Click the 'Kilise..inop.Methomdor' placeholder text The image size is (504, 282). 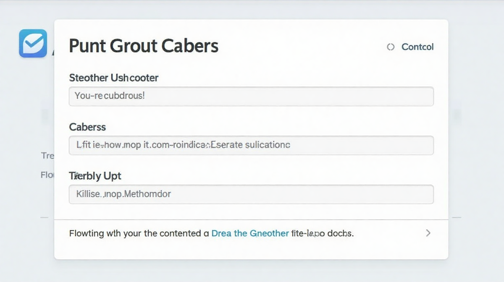123,194
